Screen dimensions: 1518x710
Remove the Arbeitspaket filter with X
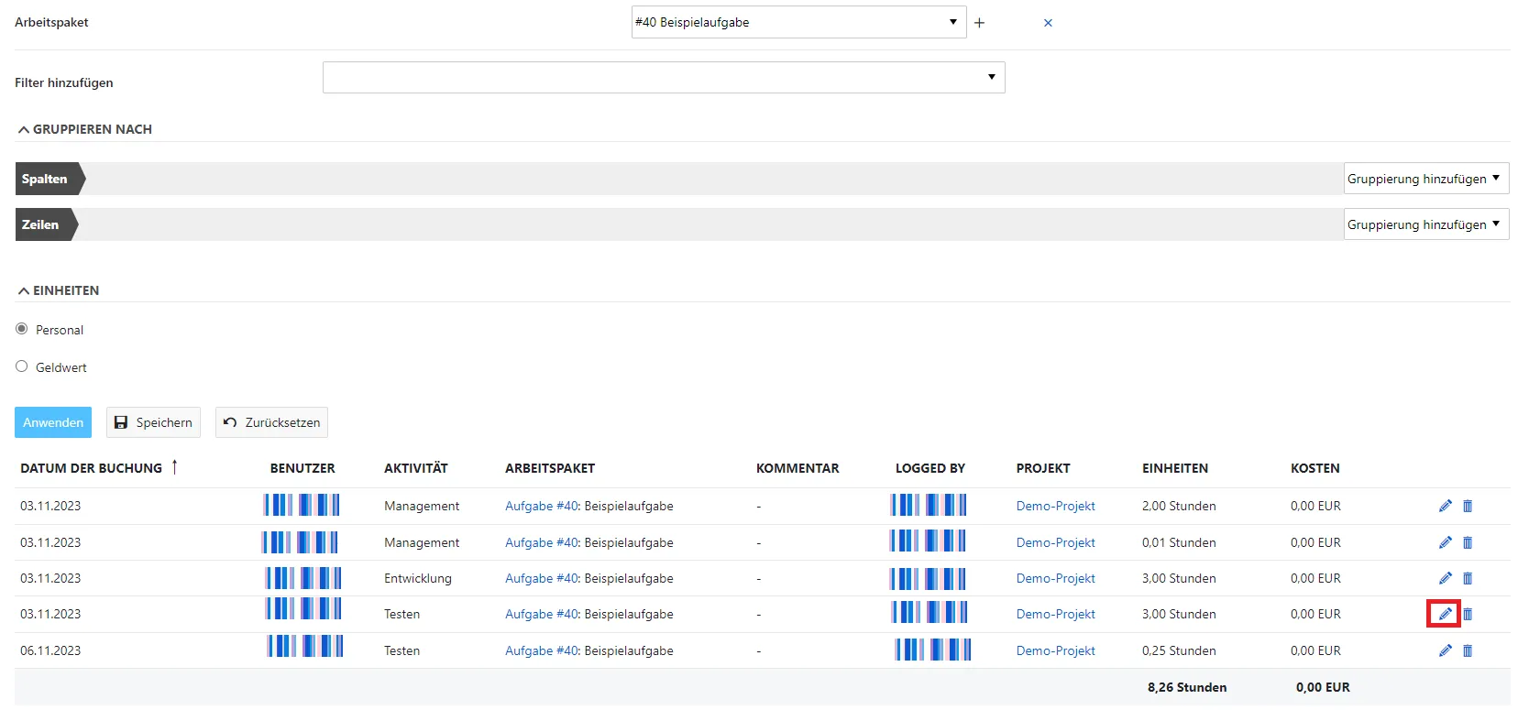(x=1048, y=23)
